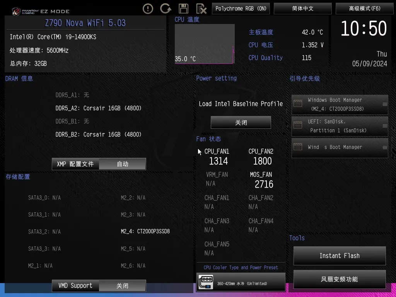Select Windows Boot Manager (M2_4: CT2000P3SSD8) entry
396x297 pixels.
coord(340,104)
